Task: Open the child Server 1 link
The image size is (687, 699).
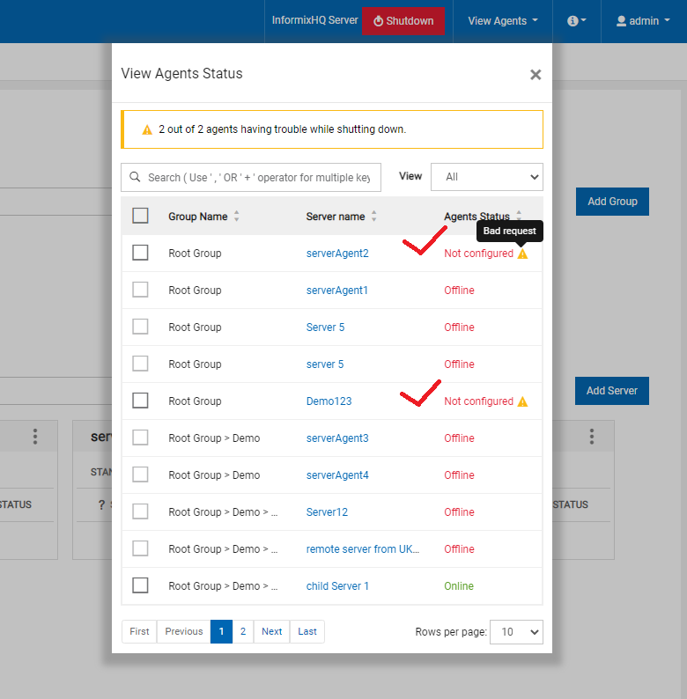Action: tap(337, 586)
